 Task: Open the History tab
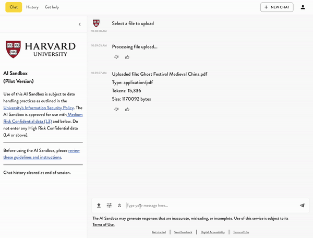(32, 7)
